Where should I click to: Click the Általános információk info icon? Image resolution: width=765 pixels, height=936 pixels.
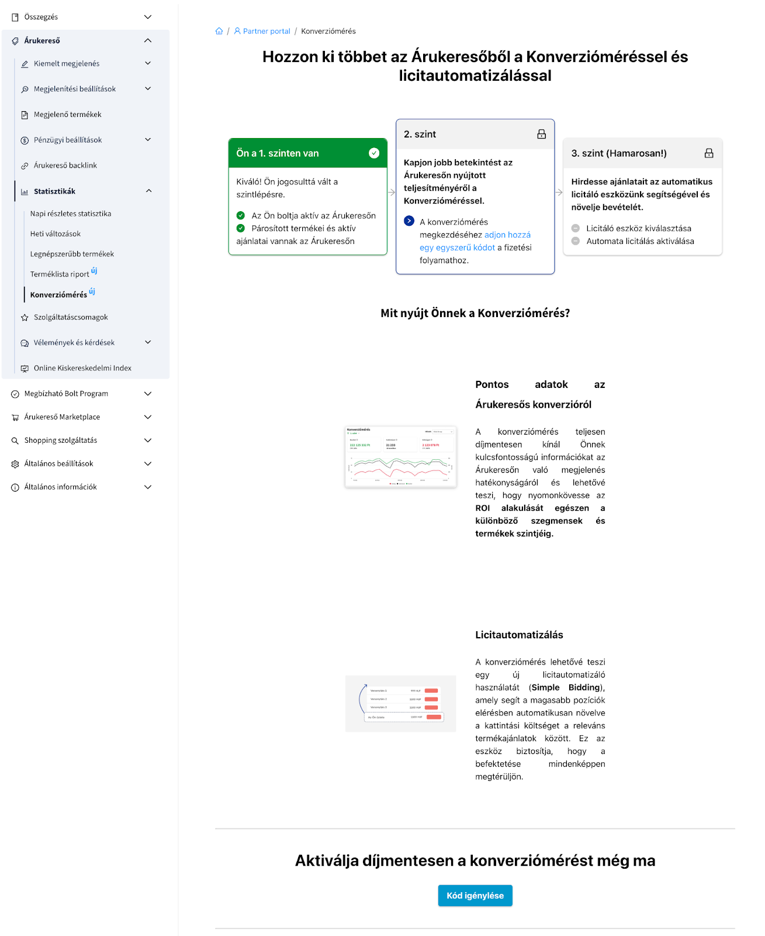(15, 487)
